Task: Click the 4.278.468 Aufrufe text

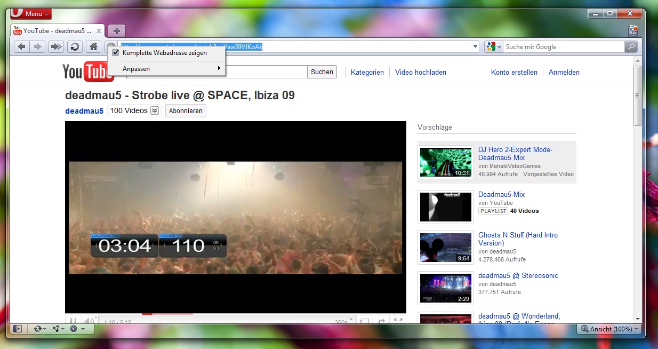Action: click(502, 259)
